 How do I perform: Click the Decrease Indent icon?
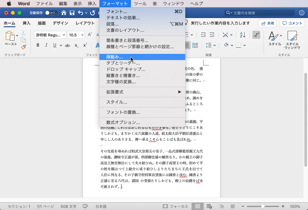click(203, 35)
